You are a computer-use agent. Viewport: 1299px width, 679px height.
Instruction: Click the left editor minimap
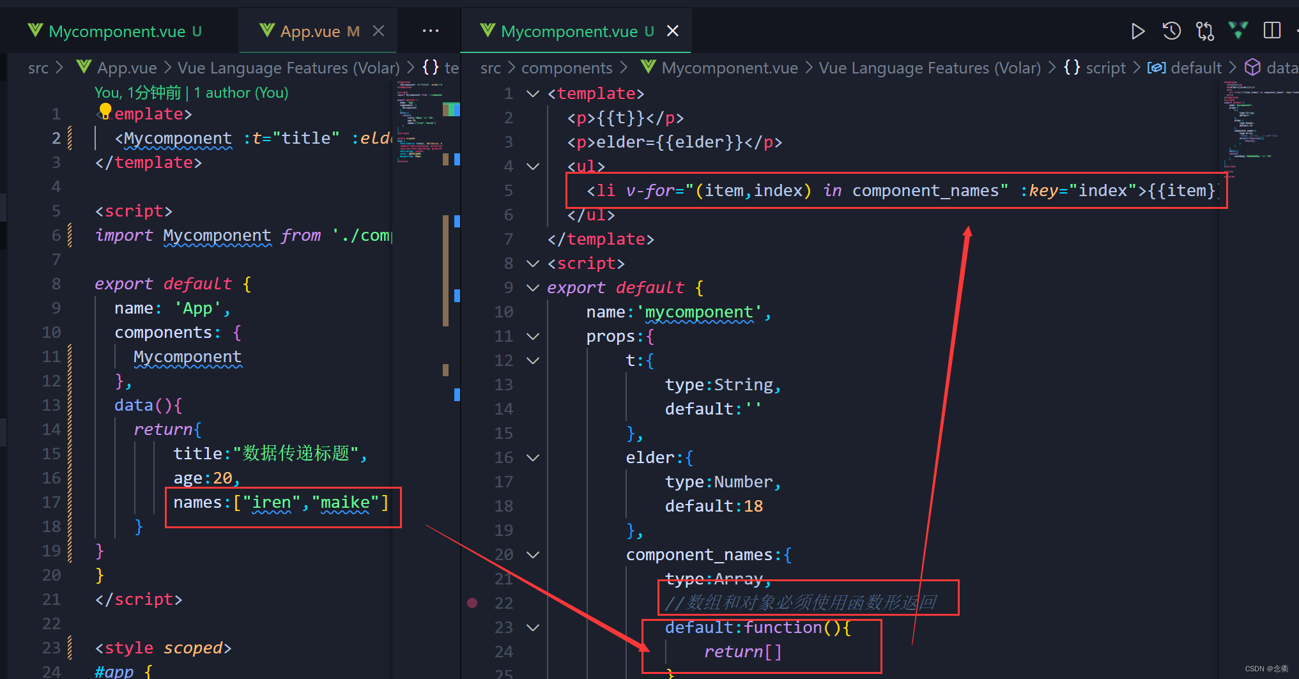(420, 121)
